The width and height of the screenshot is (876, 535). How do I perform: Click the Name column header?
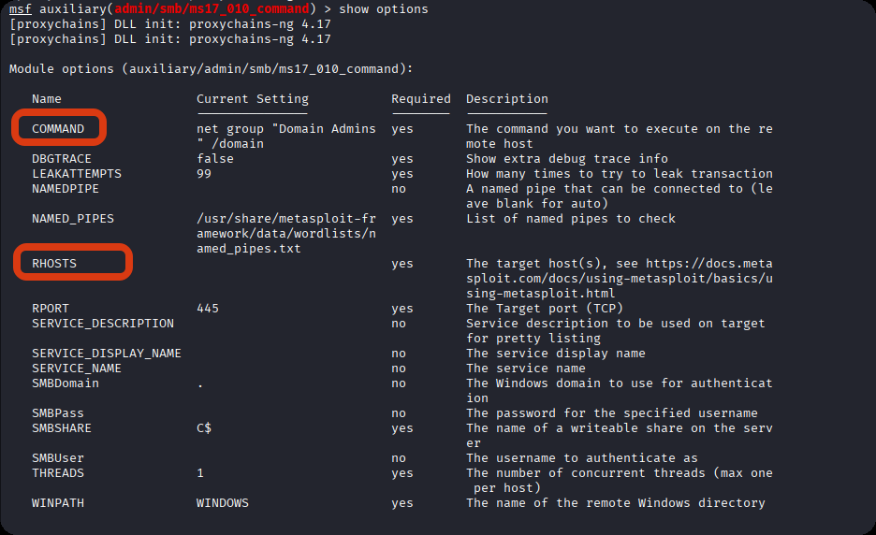(47, 99)
